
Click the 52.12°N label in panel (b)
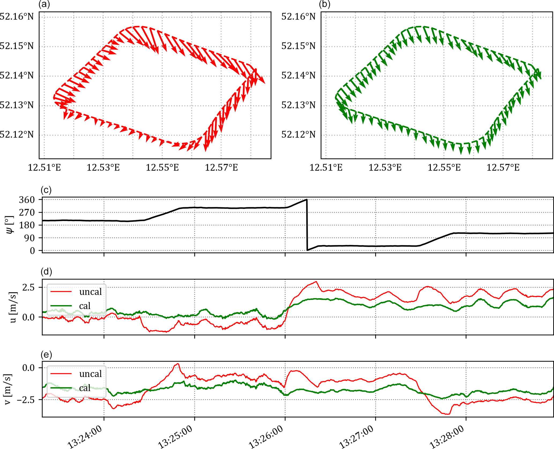coord(298,134)
